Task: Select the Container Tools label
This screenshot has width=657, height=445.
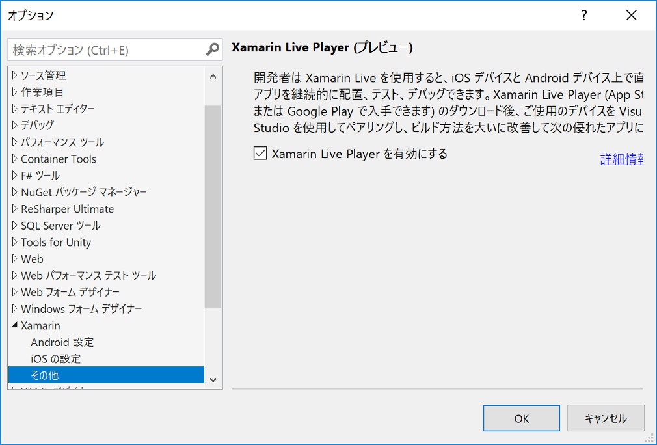Action: pyautogui.click(x=59, y=159)
